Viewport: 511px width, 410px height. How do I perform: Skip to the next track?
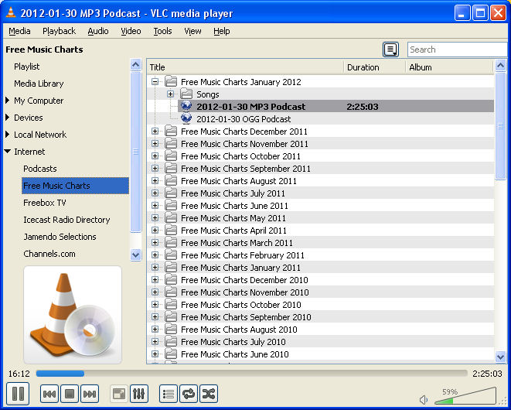pos(90,395)
